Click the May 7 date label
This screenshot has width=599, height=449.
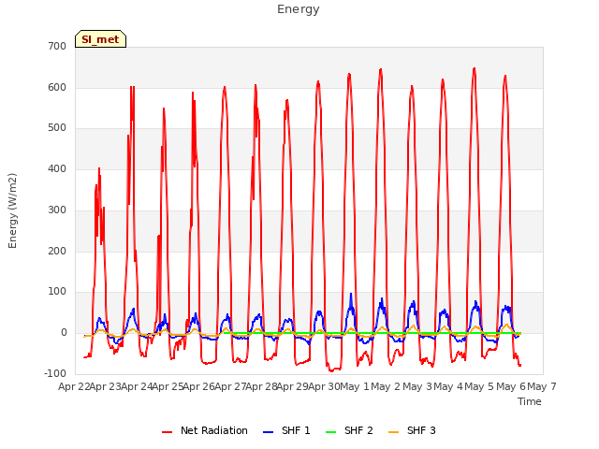tap(542, 386)
